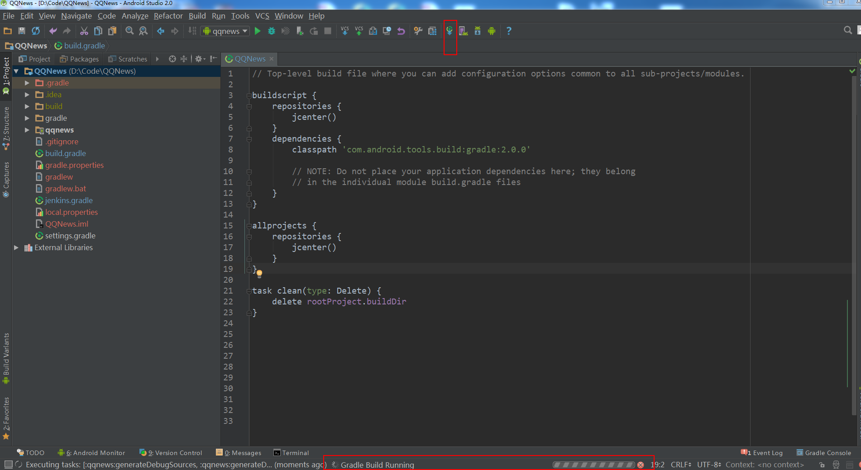Toggle read-only lock icon in status bar

pos(822,465)
